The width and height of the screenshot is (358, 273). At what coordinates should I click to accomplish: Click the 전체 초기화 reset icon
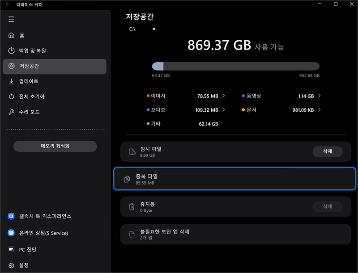point(12,97)
